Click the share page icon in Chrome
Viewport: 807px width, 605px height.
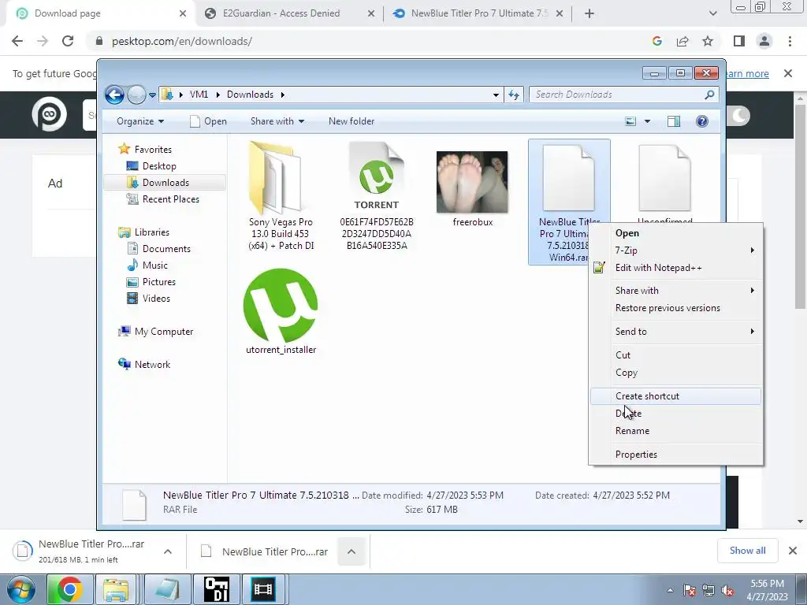coord(682,41)
